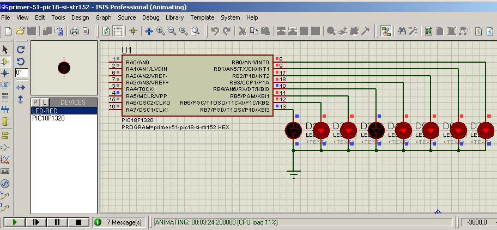The width and height of the screenshot is (497, 230).
Task: Click the binoculars search icon
Action: [402, 31]
